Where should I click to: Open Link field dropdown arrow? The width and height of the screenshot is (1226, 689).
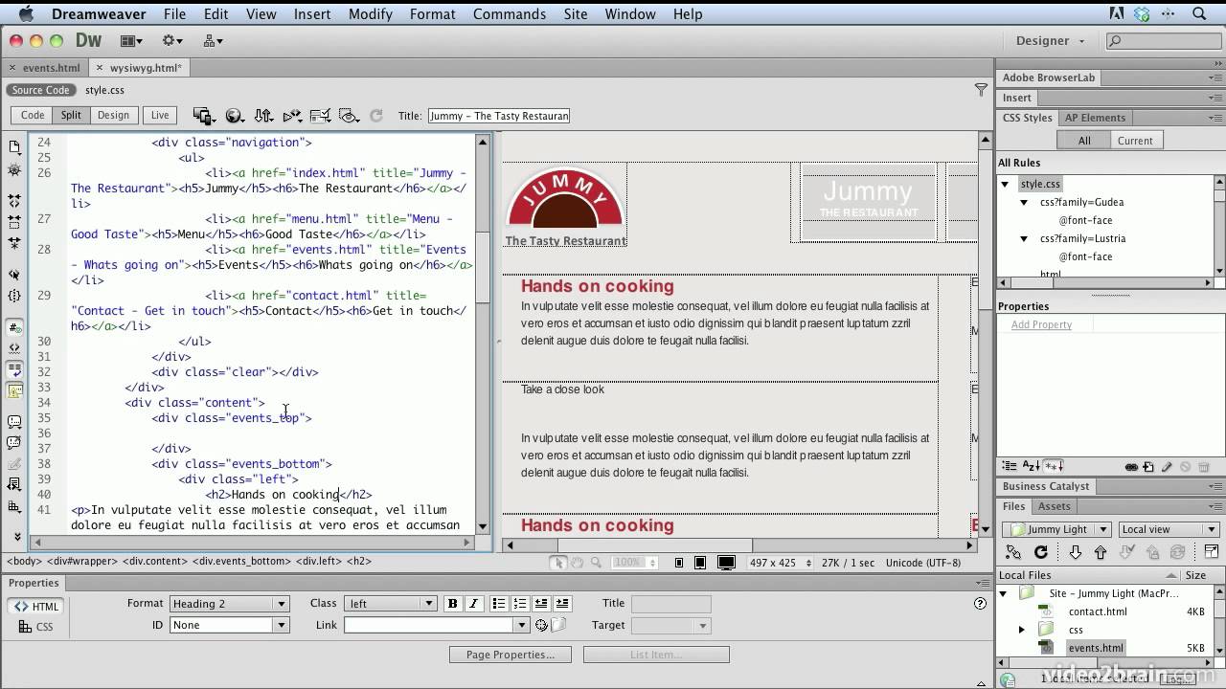[522, 625]
